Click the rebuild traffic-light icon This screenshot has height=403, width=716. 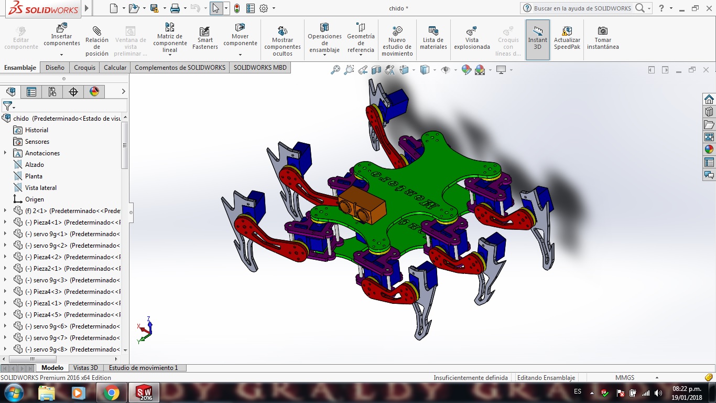click(237, 8)
